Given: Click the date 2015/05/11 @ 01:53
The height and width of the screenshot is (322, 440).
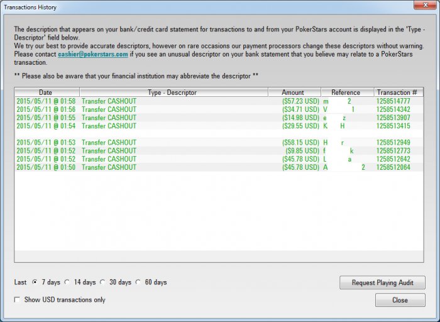Looking at the screenshot, I should pos(46,142).
